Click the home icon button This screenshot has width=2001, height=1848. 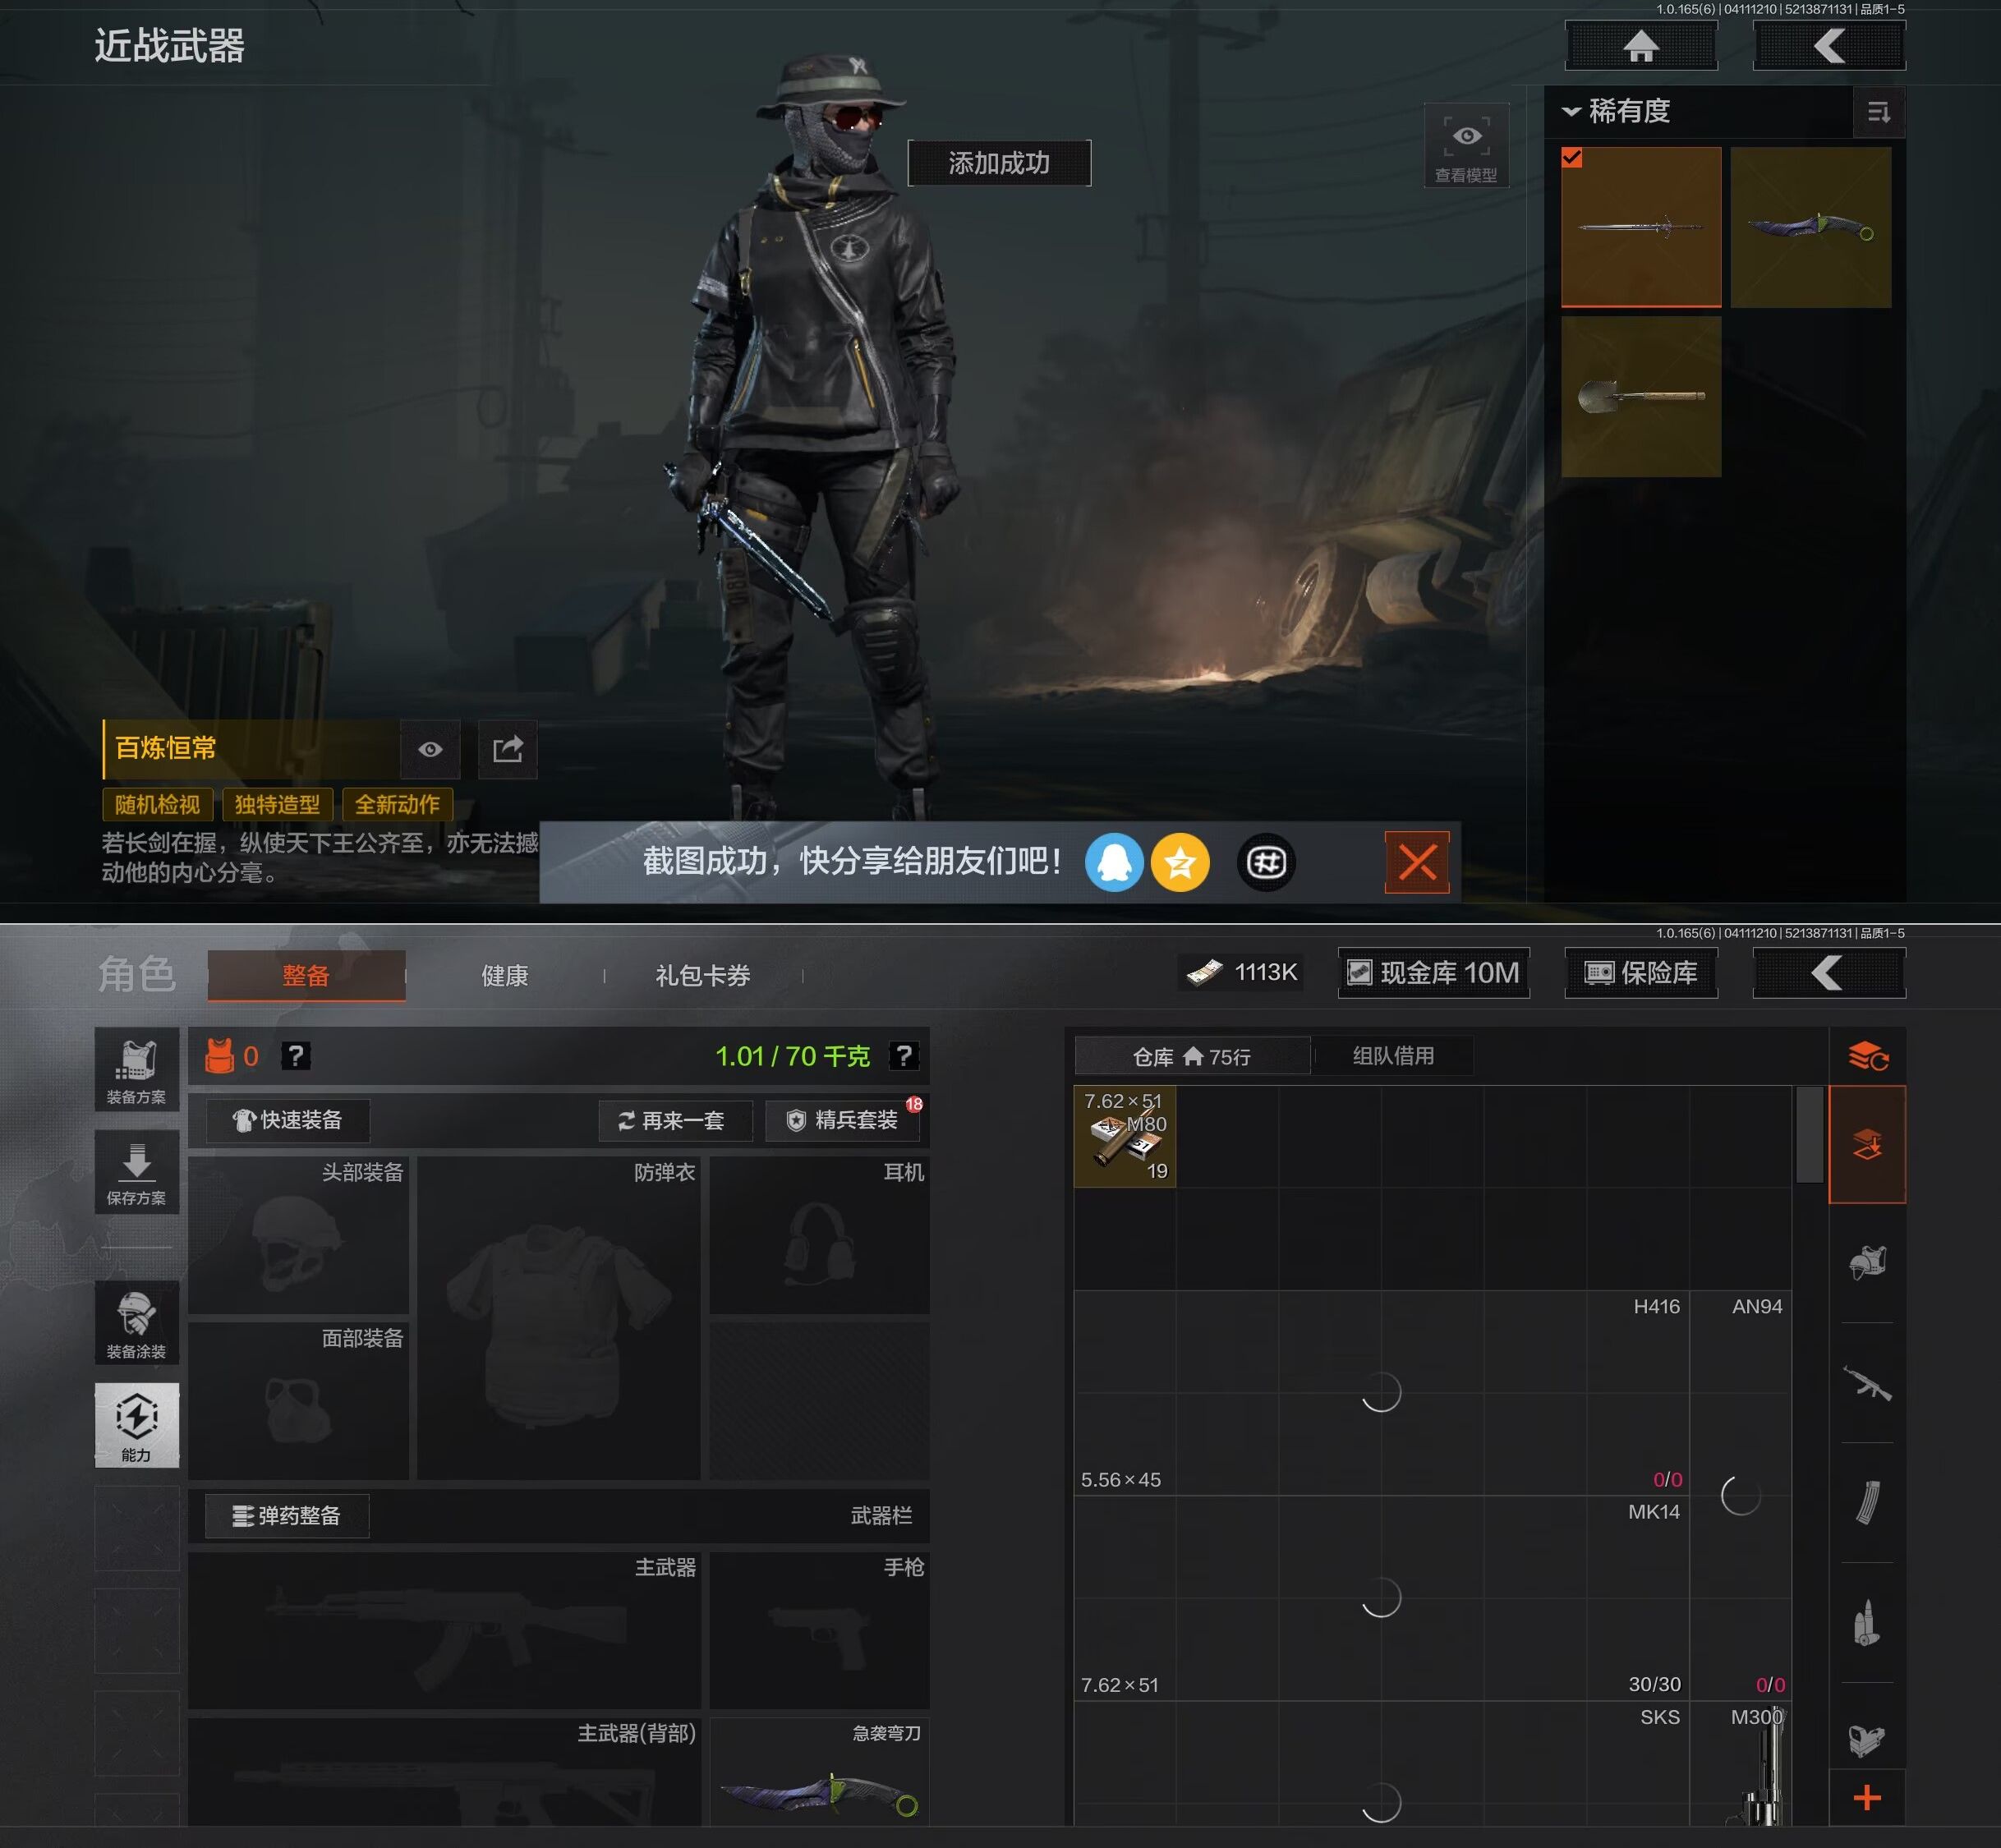1640,46
